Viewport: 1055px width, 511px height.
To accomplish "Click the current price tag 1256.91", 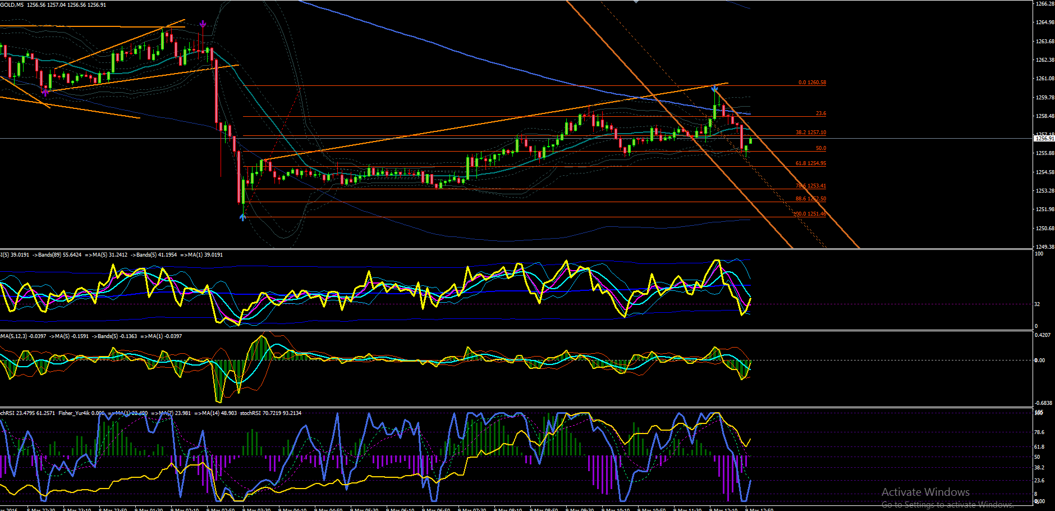I will (x=1044, y=138).
